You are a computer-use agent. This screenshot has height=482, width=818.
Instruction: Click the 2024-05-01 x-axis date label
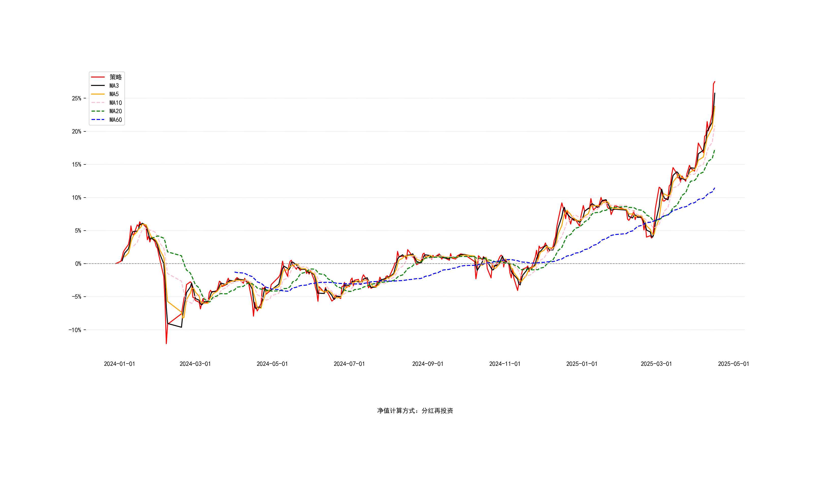(272, 364)
